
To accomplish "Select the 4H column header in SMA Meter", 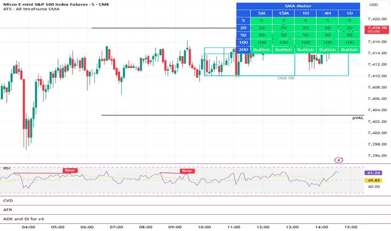I will 327,13.
